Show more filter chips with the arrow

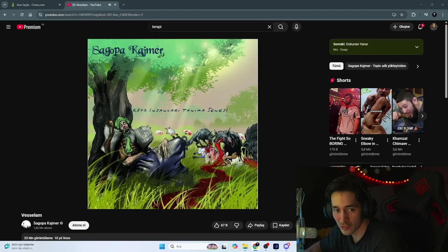coord(418,66)
